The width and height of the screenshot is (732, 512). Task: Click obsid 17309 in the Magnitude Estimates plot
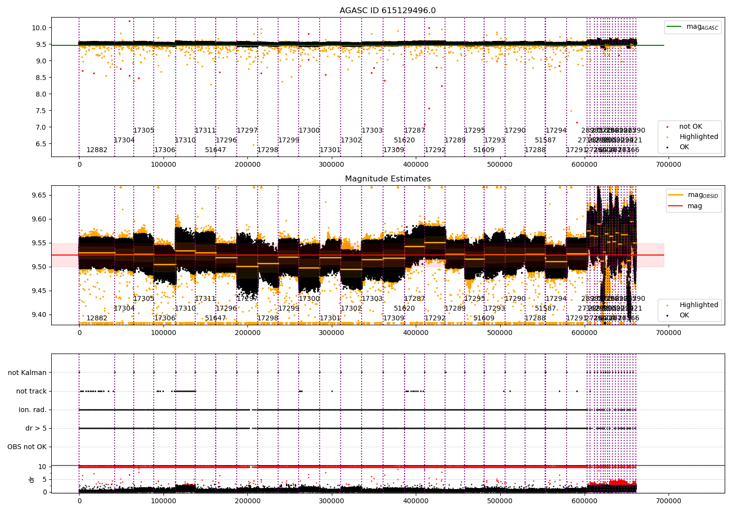393,318
